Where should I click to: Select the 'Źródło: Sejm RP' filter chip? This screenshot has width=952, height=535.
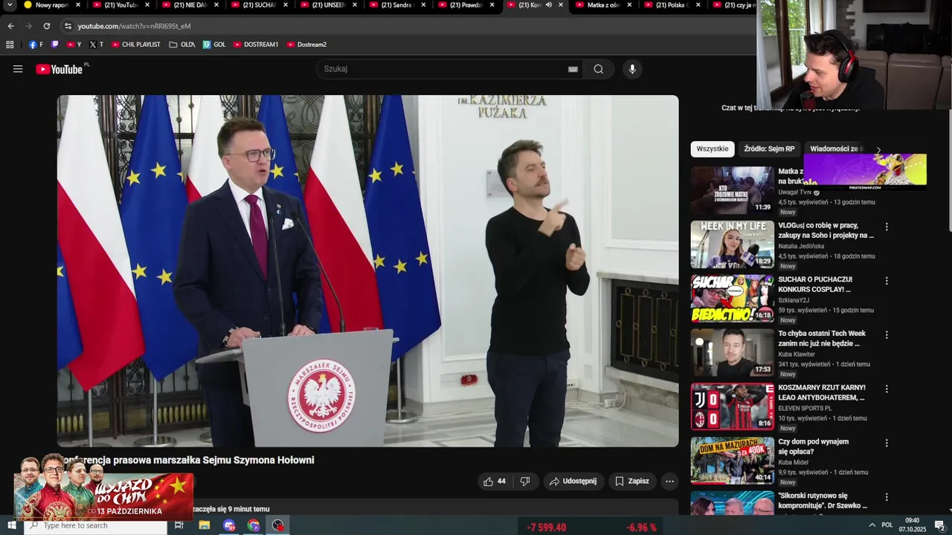[x=769, y=149]
